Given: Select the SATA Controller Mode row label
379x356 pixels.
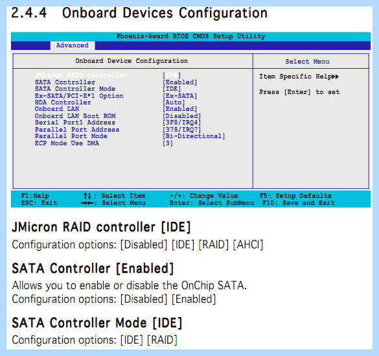Looking at the screenshot, I should 75,89.
